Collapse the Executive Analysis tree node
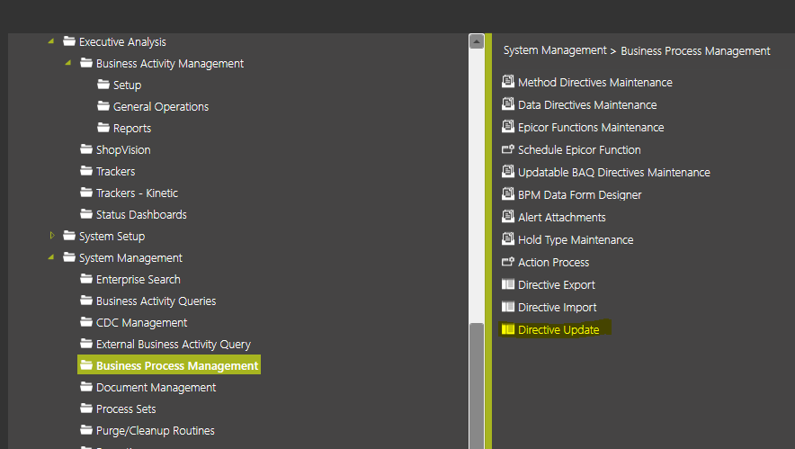This screenshot has width=795, height=449. pos(50,41)
